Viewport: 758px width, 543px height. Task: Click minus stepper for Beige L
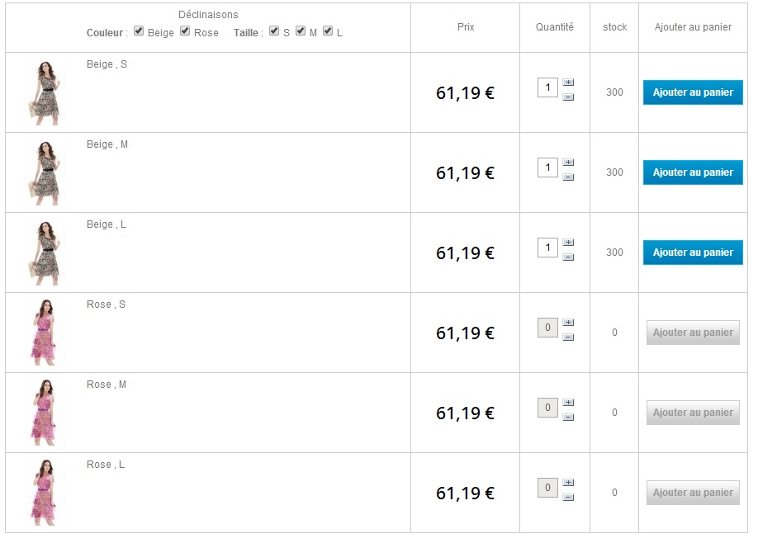[568, 257]
